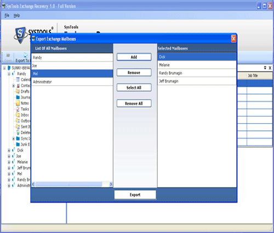Expand the Jeff Brumagin mailbox node

point(9,168)
